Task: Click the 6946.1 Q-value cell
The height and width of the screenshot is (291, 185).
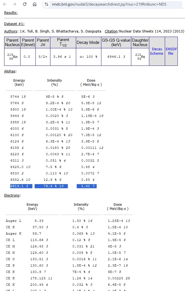Action: pos(116,57)
